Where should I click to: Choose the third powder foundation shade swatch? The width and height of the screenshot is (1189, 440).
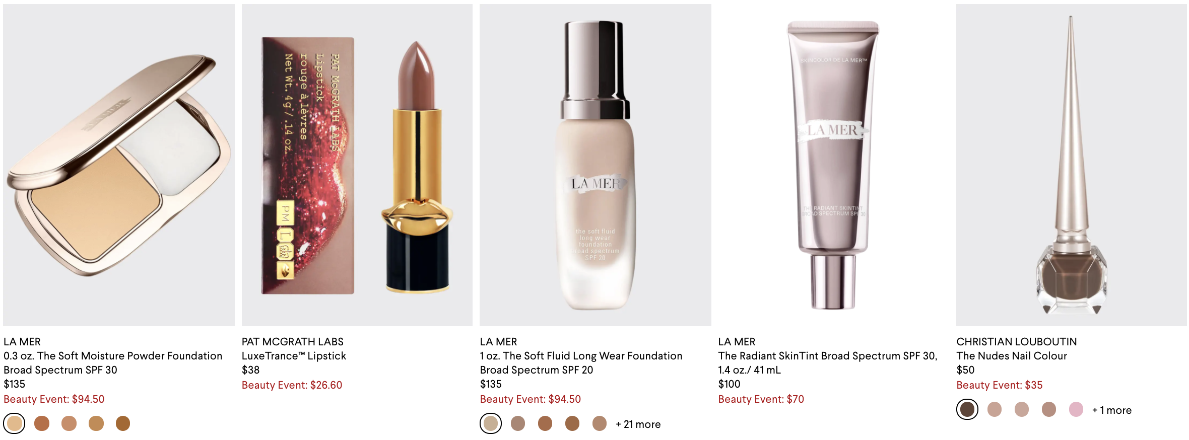[x=69, y=423]
